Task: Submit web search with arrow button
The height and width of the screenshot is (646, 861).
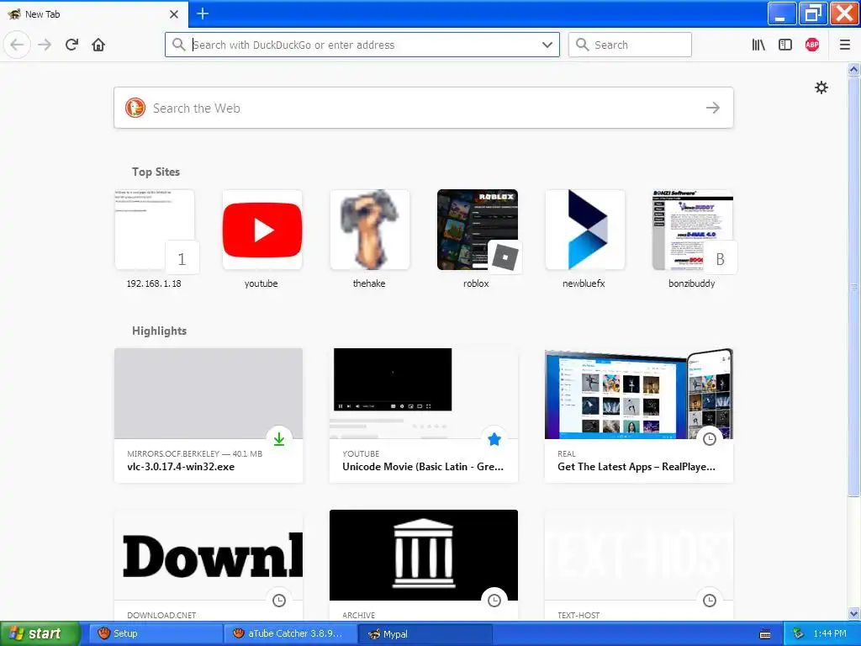Action: tap(713, 108)
